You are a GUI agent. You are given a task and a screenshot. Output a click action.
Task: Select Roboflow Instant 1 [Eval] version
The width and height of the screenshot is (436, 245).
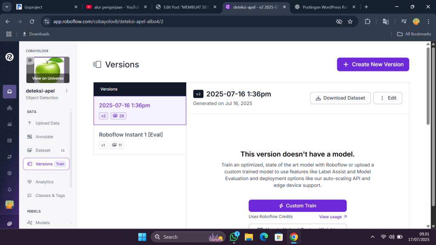[x=131, y=134]
